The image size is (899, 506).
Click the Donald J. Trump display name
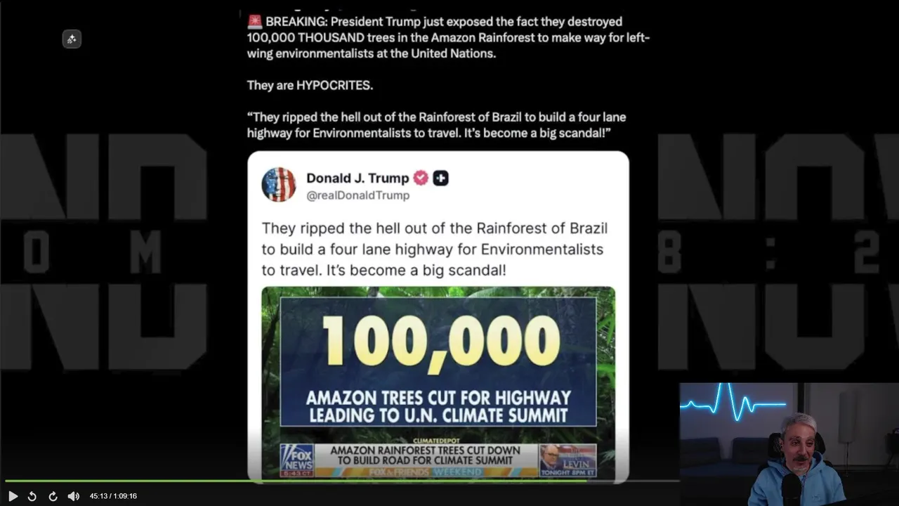(357, 178)
